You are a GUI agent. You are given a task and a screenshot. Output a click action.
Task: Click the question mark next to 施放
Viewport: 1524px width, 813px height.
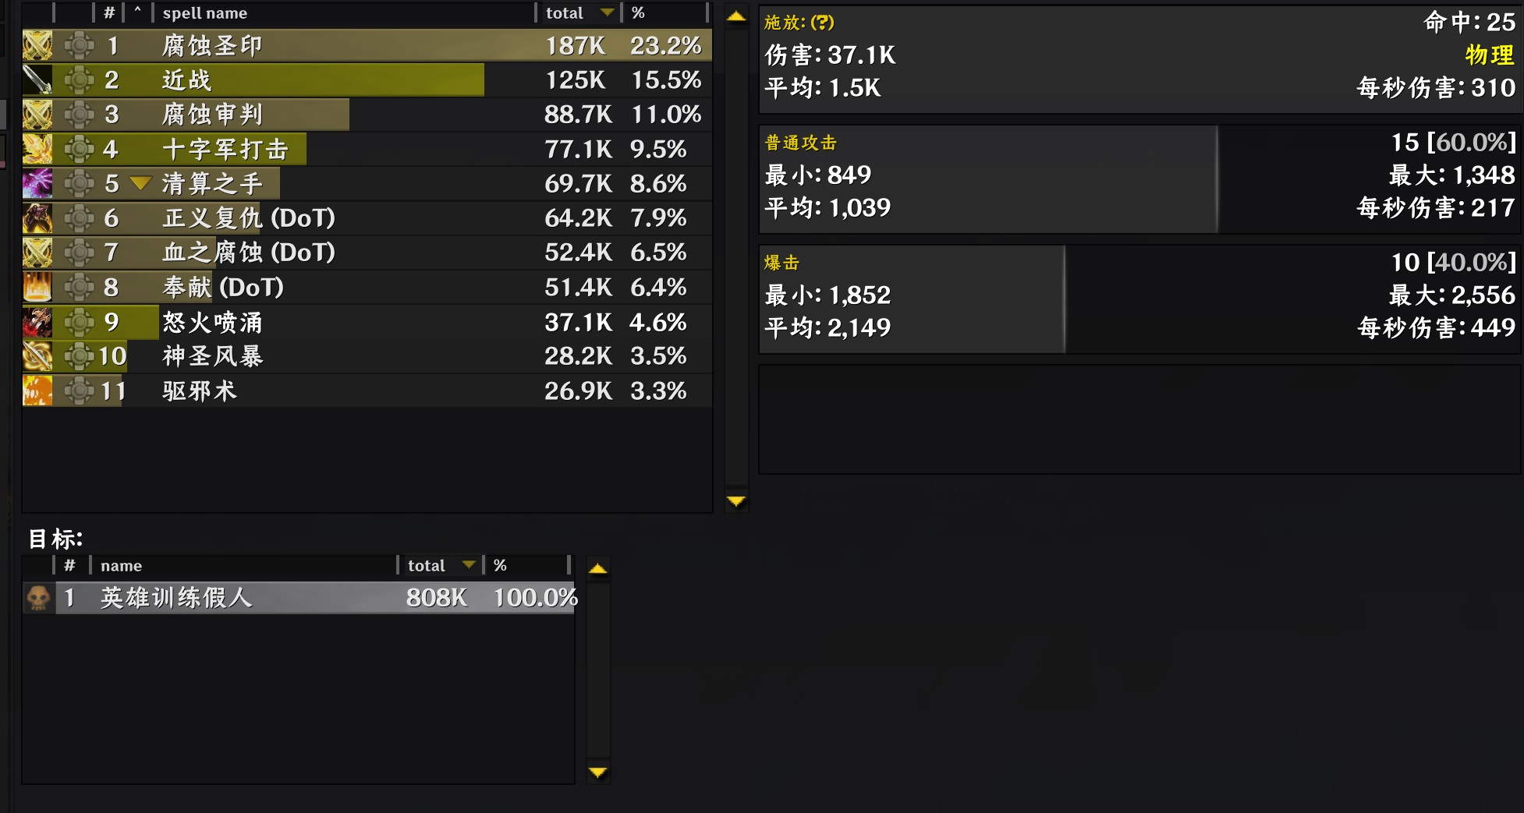pyautogui.click(x=822, y=23)
